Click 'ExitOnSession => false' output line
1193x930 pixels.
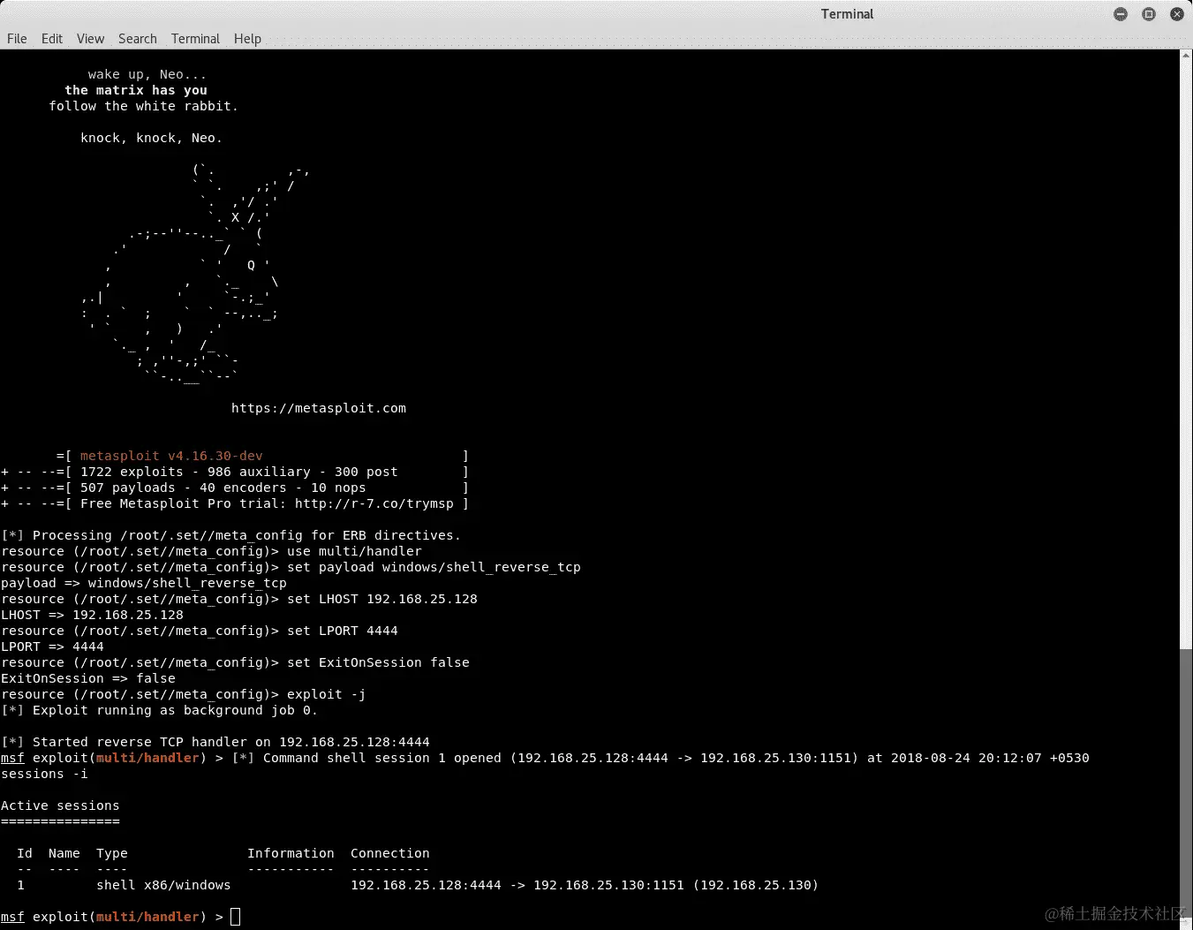(x=88, y=678)
